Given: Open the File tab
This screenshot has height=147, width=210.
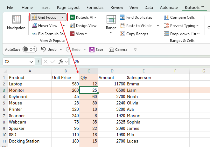Looking at the screenshot, I should 10,8.
